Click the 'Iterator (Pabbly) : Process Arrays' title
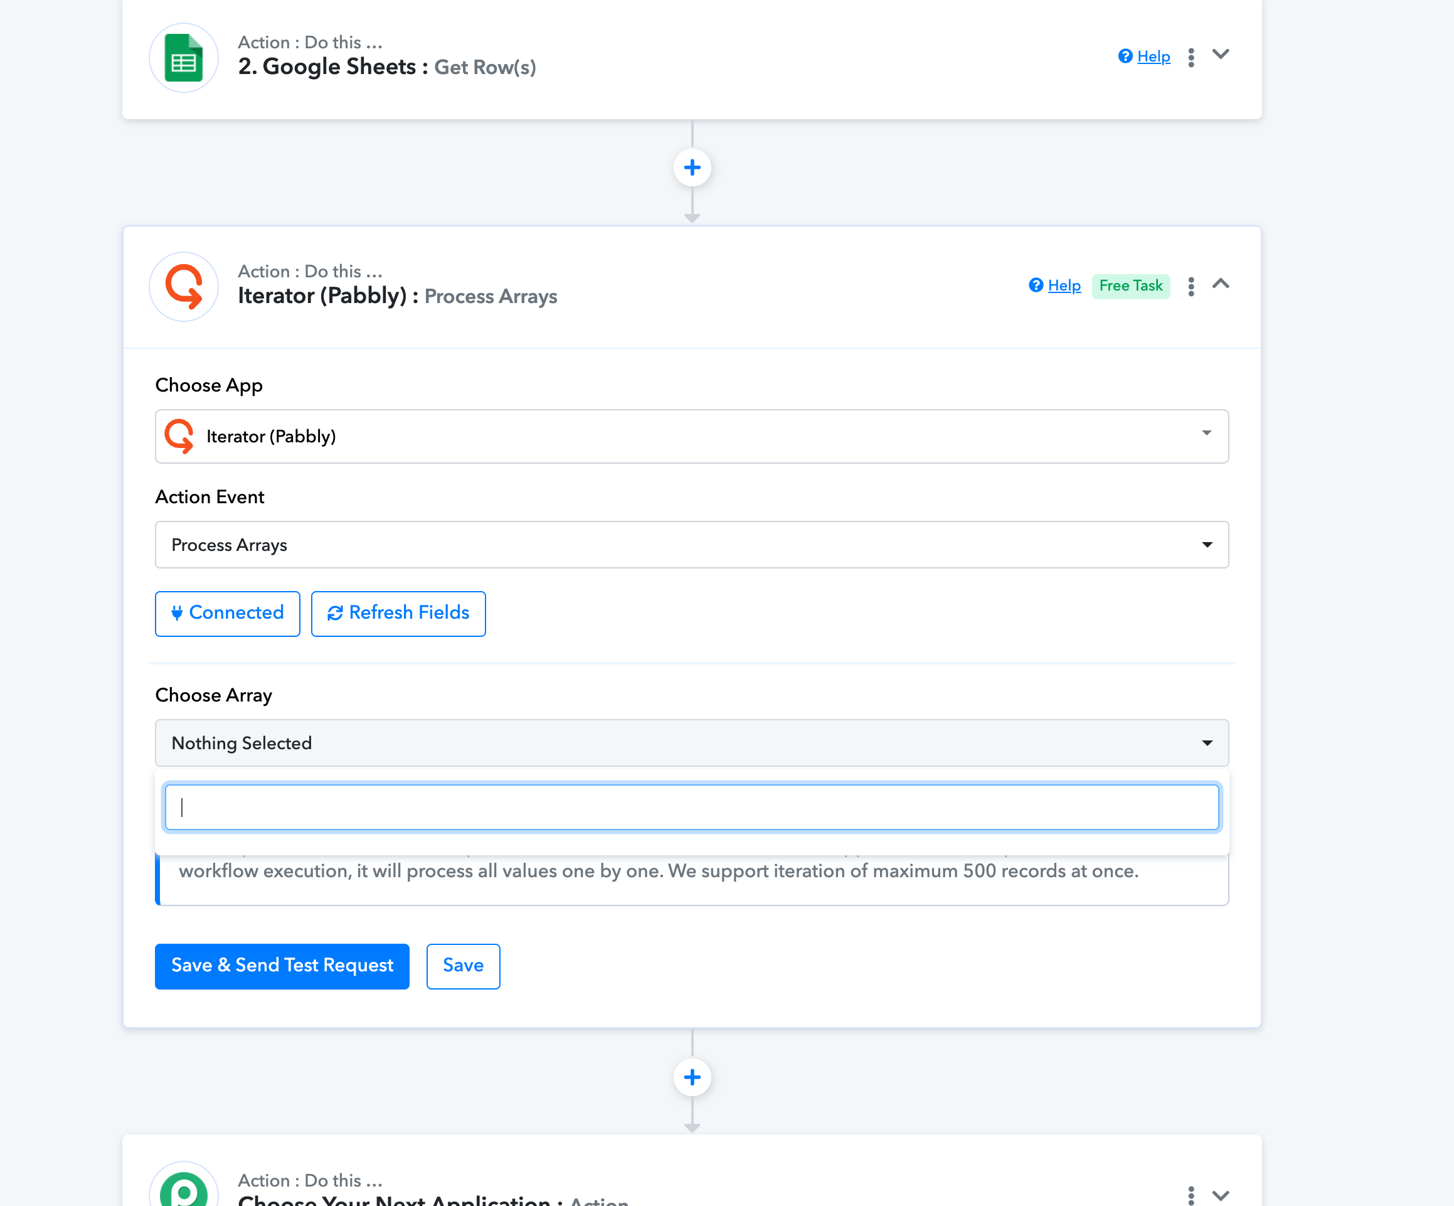Image resolution: width=1454 pixels, height=1206 pixels. pyautogui.click(x=398, y=296)
